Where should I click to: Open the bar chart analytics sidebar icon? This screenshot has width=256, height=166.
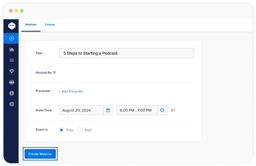tap(12, 49)
